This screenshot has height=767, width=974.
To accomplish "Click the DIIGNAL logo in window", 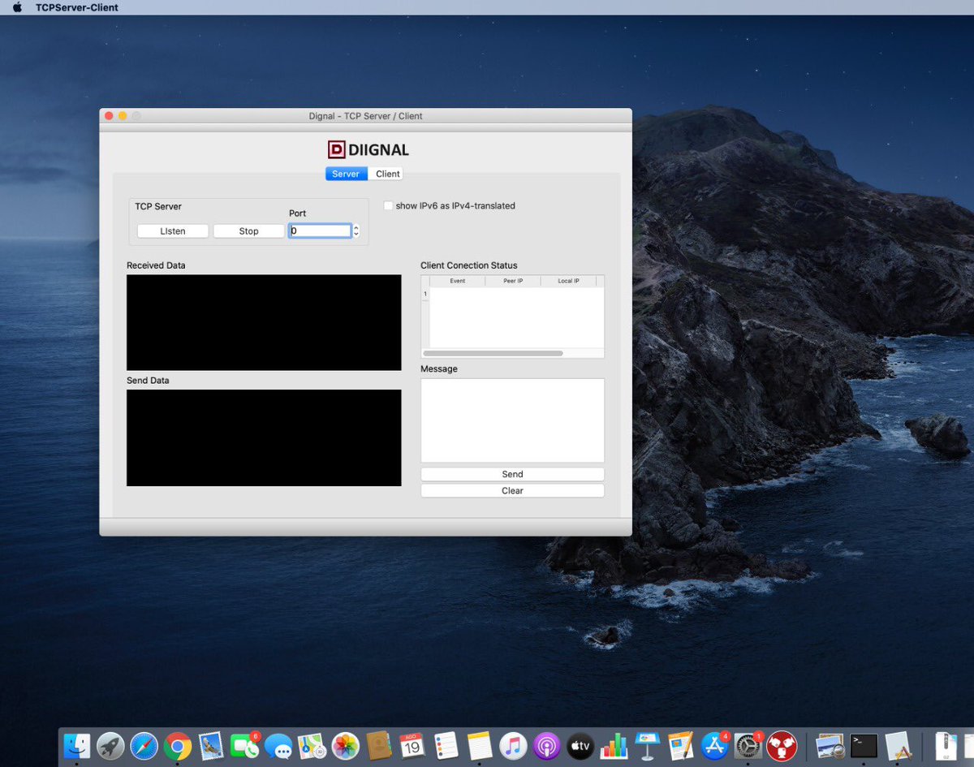I will coord(368,149).
